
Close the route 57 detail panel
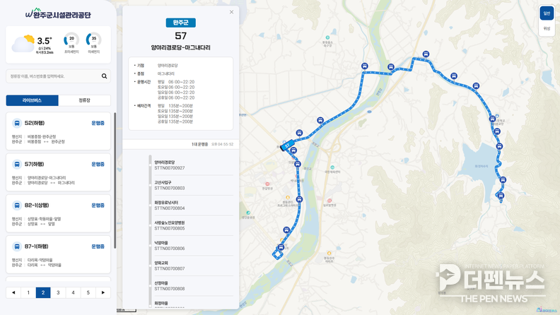pyautogui.click(x=231, y=12)
